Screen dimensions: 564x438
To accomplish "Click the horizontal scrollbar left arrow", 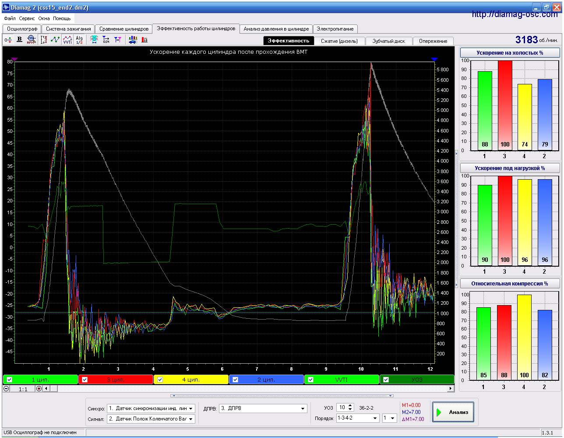I will pyautogui.click(x=46, y=389).
